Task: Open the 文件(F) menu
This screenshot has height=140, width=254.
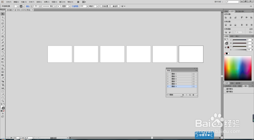Action: [x=9, y=2]
